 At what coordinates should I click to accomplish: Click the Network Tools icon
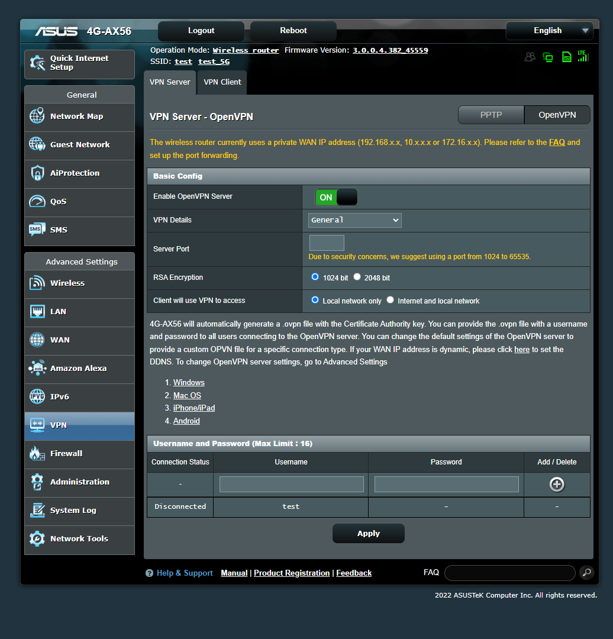click(x=37, y=539)
